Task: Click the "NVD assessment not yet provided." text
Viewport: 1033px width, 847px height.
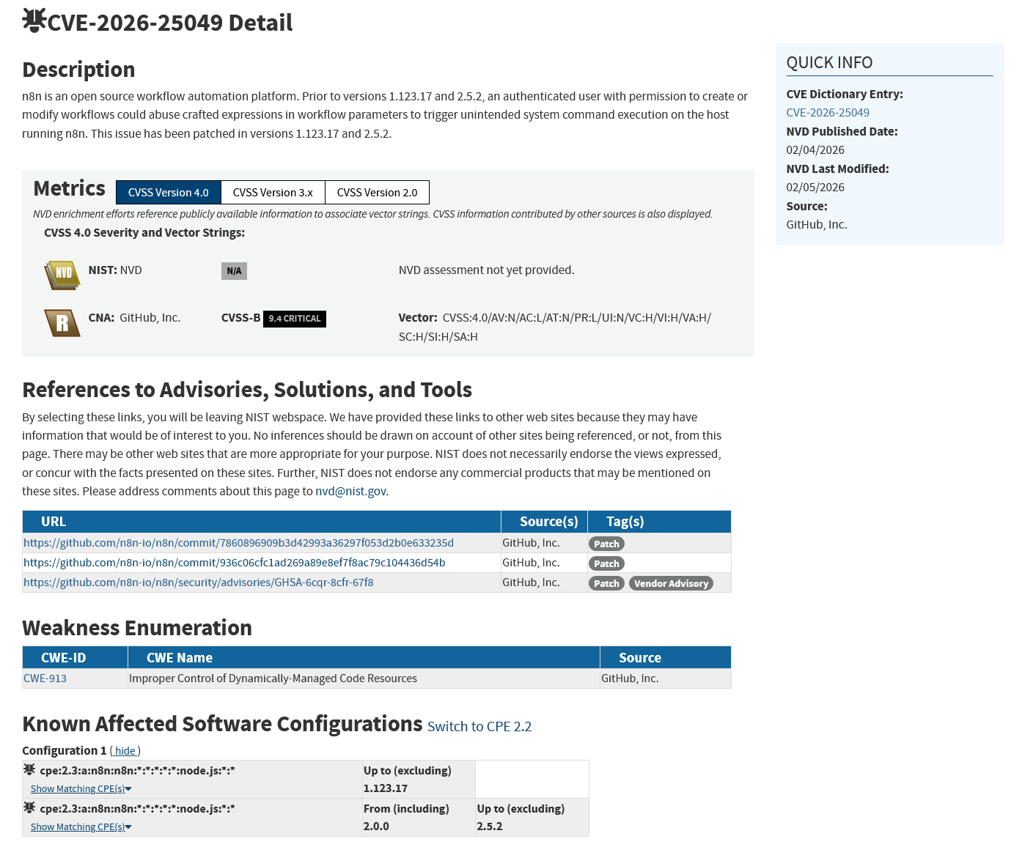Action: [487, 270]
